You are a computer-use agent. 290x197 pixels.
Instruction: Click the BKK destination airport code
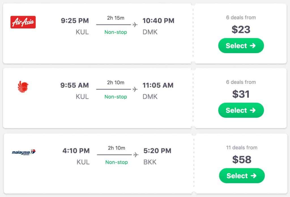tap(151, 162)
